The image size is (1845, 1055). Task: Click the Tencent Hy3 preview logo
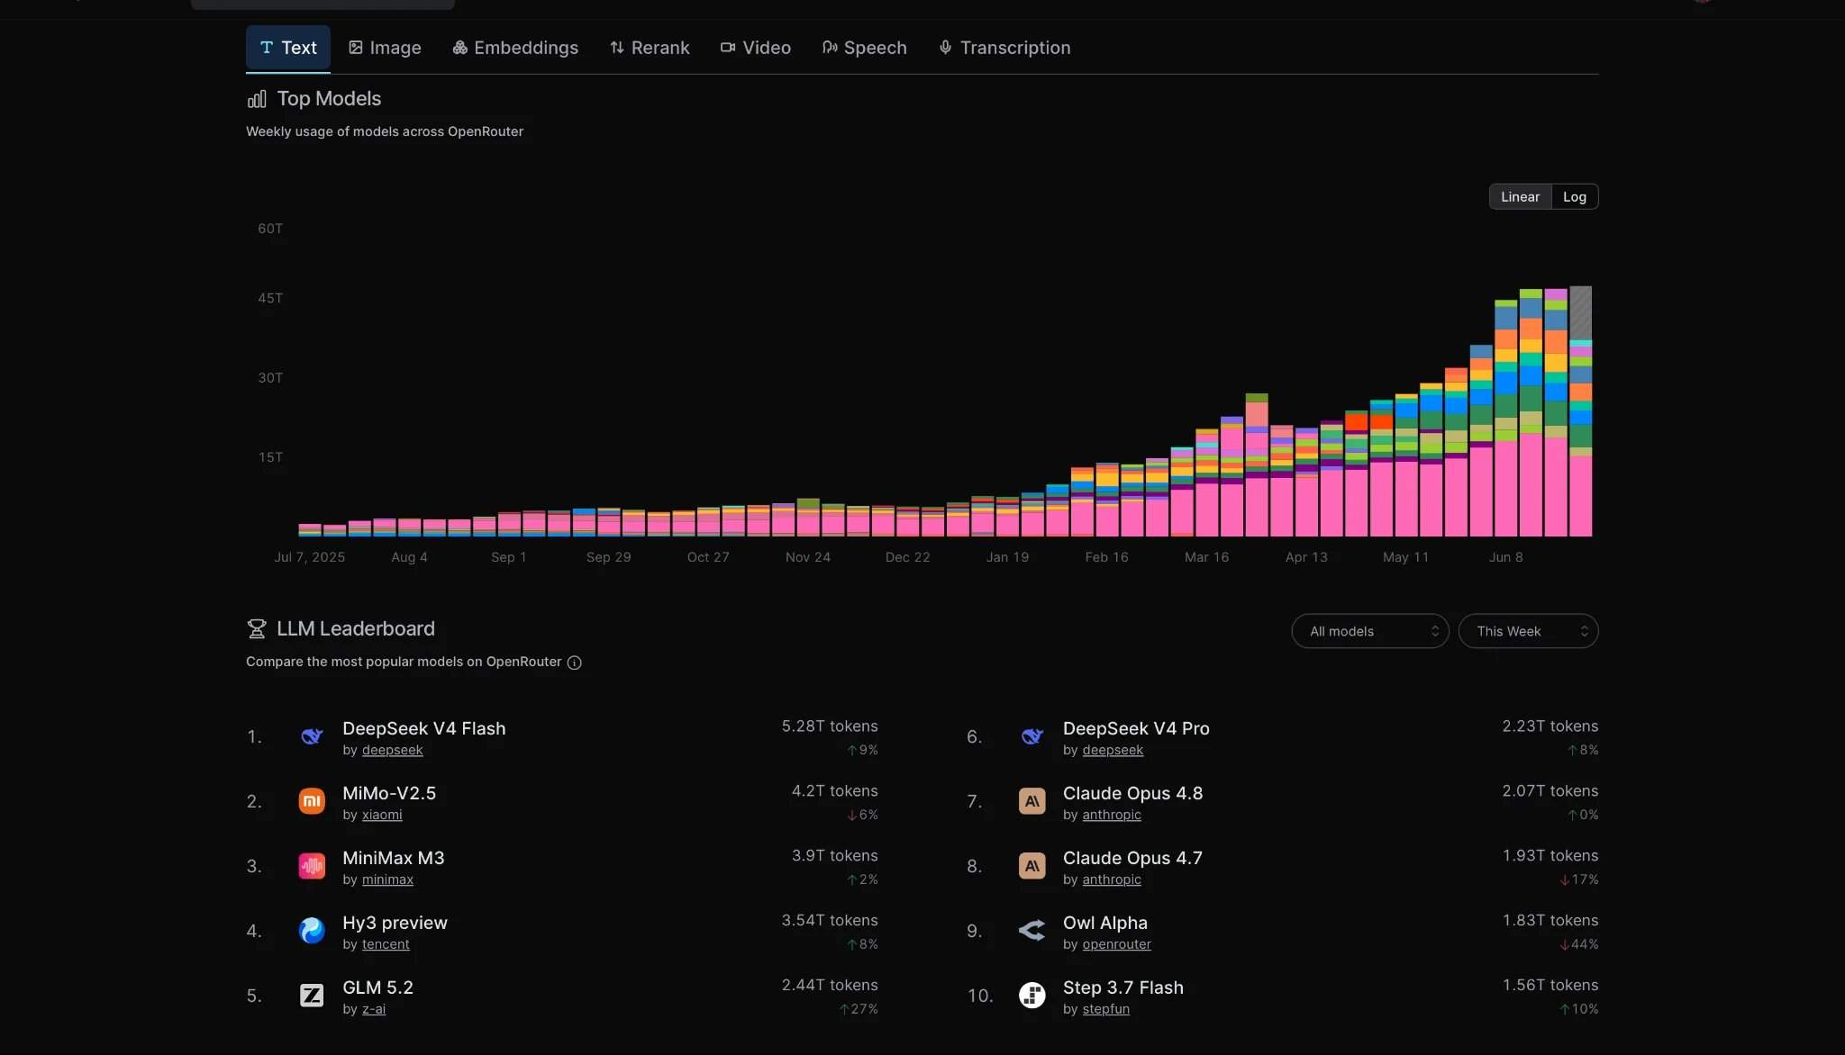(x=312, y=931)
